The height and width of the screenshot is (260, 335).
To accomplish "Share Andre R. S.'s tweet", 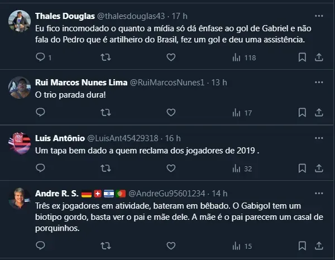I will pos(320,245).
